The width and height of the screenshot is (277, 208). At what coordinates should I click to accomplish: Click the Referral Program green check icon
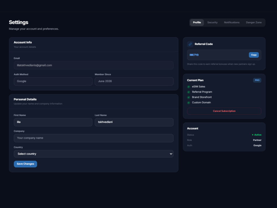point(188,92)
